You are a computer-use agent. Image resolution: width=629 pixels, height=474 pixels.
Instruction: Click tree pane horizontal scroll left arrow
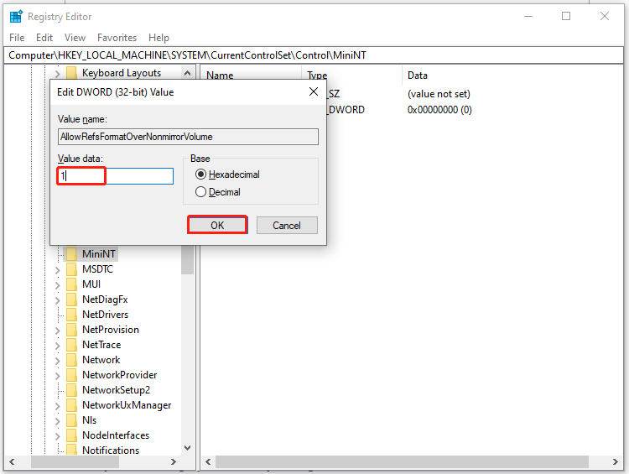[12, 461]
